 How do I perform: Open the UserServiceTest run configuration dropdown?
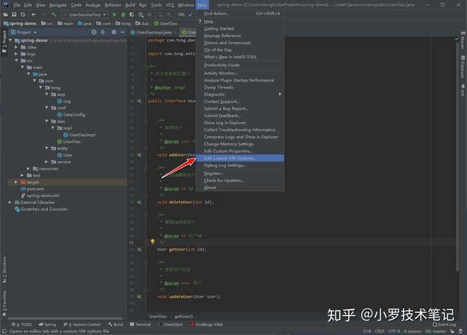pos(85,14)
